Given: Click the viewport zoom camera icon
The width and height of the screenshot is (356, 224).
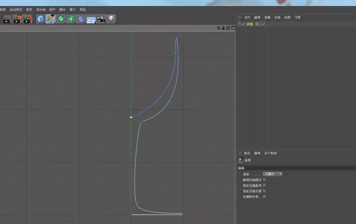Looking at the screenshot, I should (224, 28).
